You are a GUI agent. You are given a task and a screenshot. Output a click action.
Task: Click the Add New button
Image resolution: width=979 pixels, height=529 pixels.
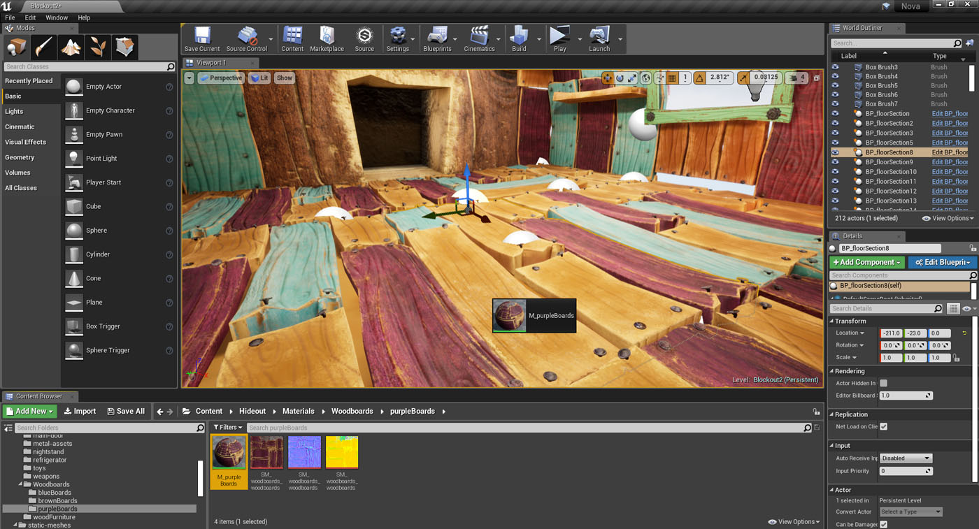click(x=29, y=412)
